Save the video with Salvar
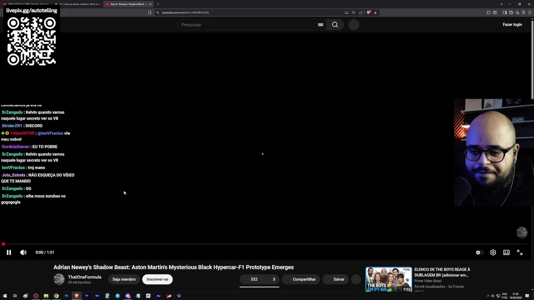Screen dimensions: 534x300 336,279
